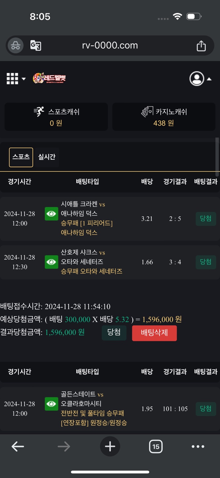This screenshot has width=220, height=478.
Task: Expand the dropdown arrow beside grid menu
Action: point(24,79)
